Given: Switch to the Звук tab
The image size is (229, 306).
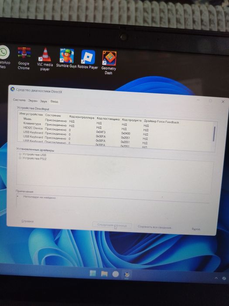Looking at the screenshot, I should pos(44,101).
